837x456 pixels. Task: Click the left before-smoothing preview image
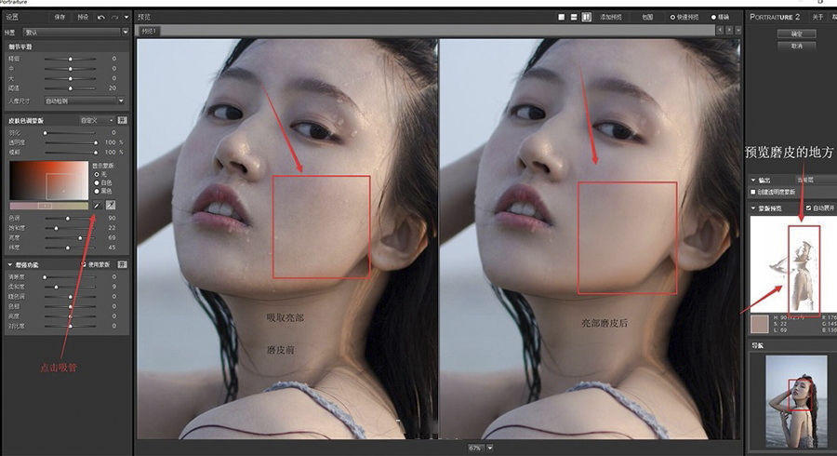tap(287, 238)
